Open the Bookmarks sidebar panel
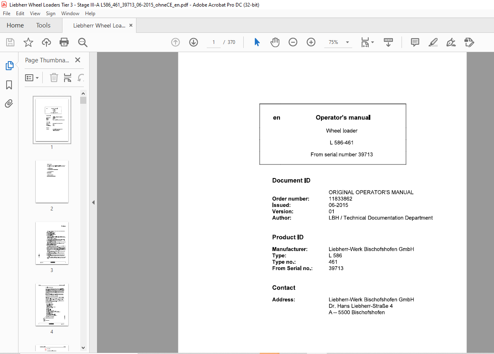The height and width of the screenshot is (354, 494). (x=9, y=85)
